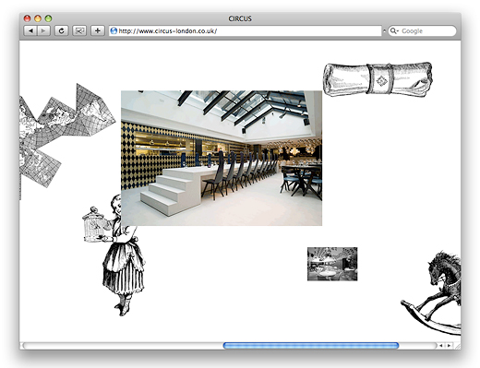Click the globe favicon in the address bar

tap(114, 30)
